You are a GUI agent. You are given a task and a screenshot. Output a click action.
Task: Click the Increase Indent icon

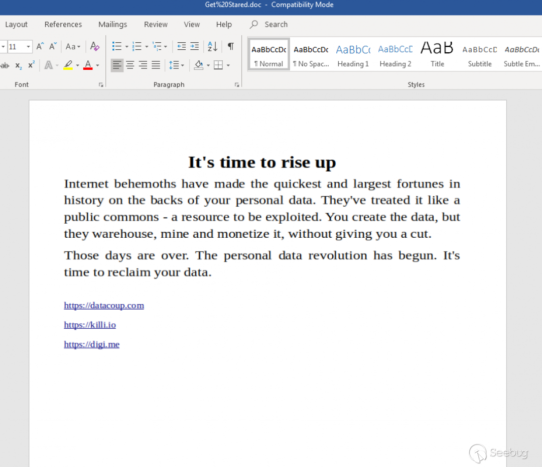[x=194, y=47]
